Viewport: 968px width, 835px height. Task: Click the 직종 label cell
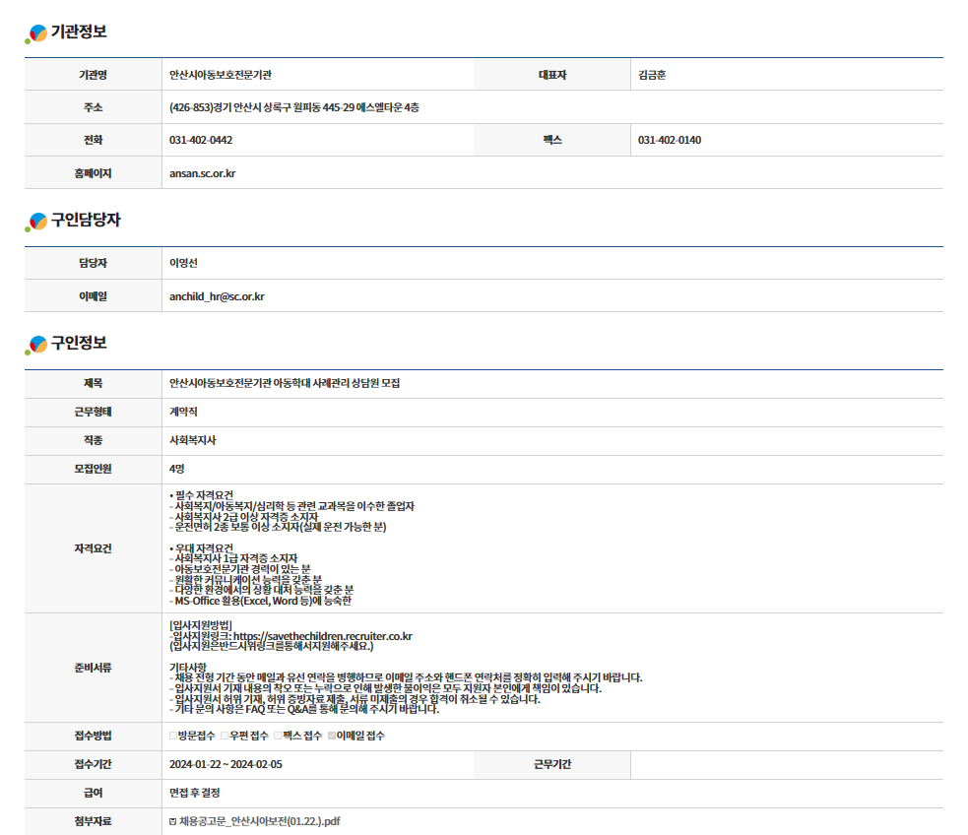pyautogui.click(x=94, y=440)
